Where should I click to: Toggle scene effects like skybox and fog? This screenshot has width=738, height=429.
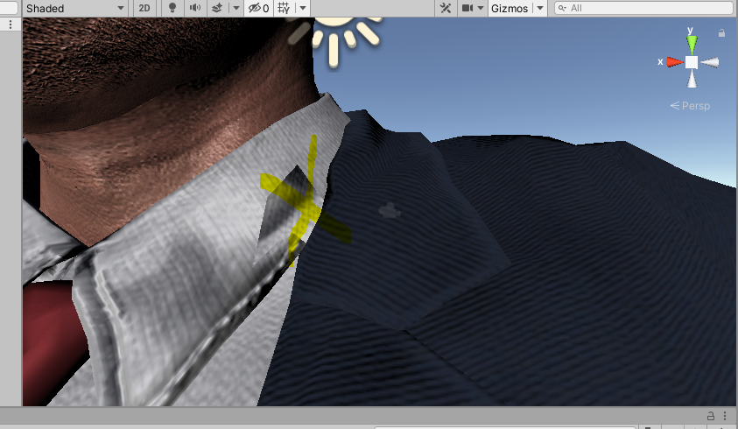click(216, 8)
